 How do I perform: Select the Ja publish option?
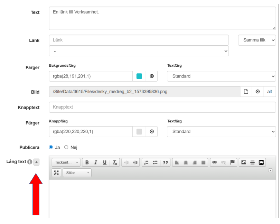point(51,147)
